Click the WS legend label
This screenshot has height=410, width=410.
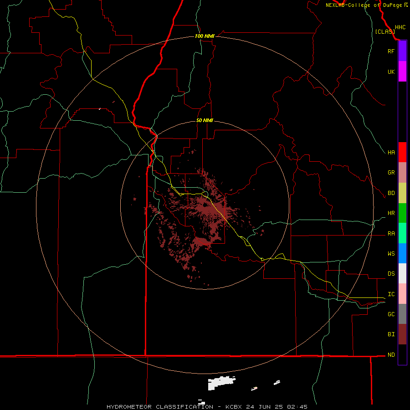pyautogui.click(x=391, y=253)
